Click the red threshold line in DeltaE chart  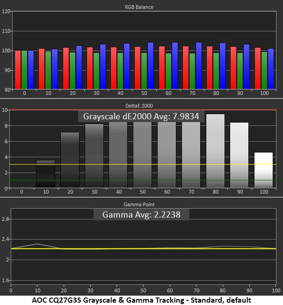[x=143, y=110]
